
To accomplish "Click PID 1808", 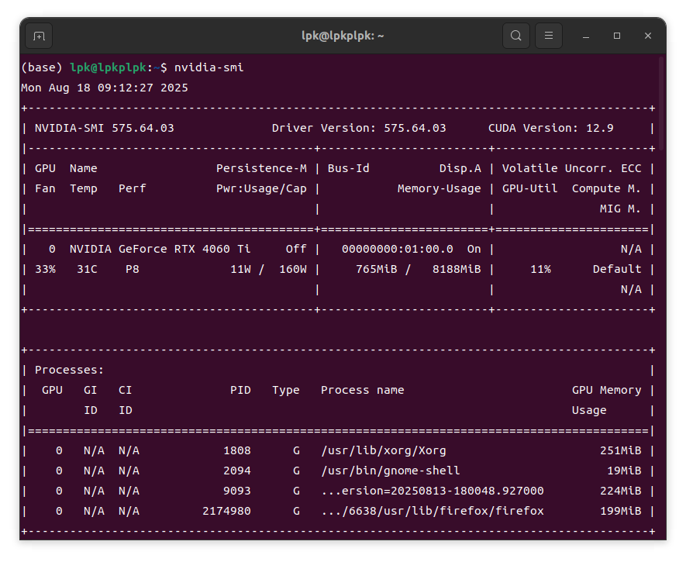I will click(237, 450).
